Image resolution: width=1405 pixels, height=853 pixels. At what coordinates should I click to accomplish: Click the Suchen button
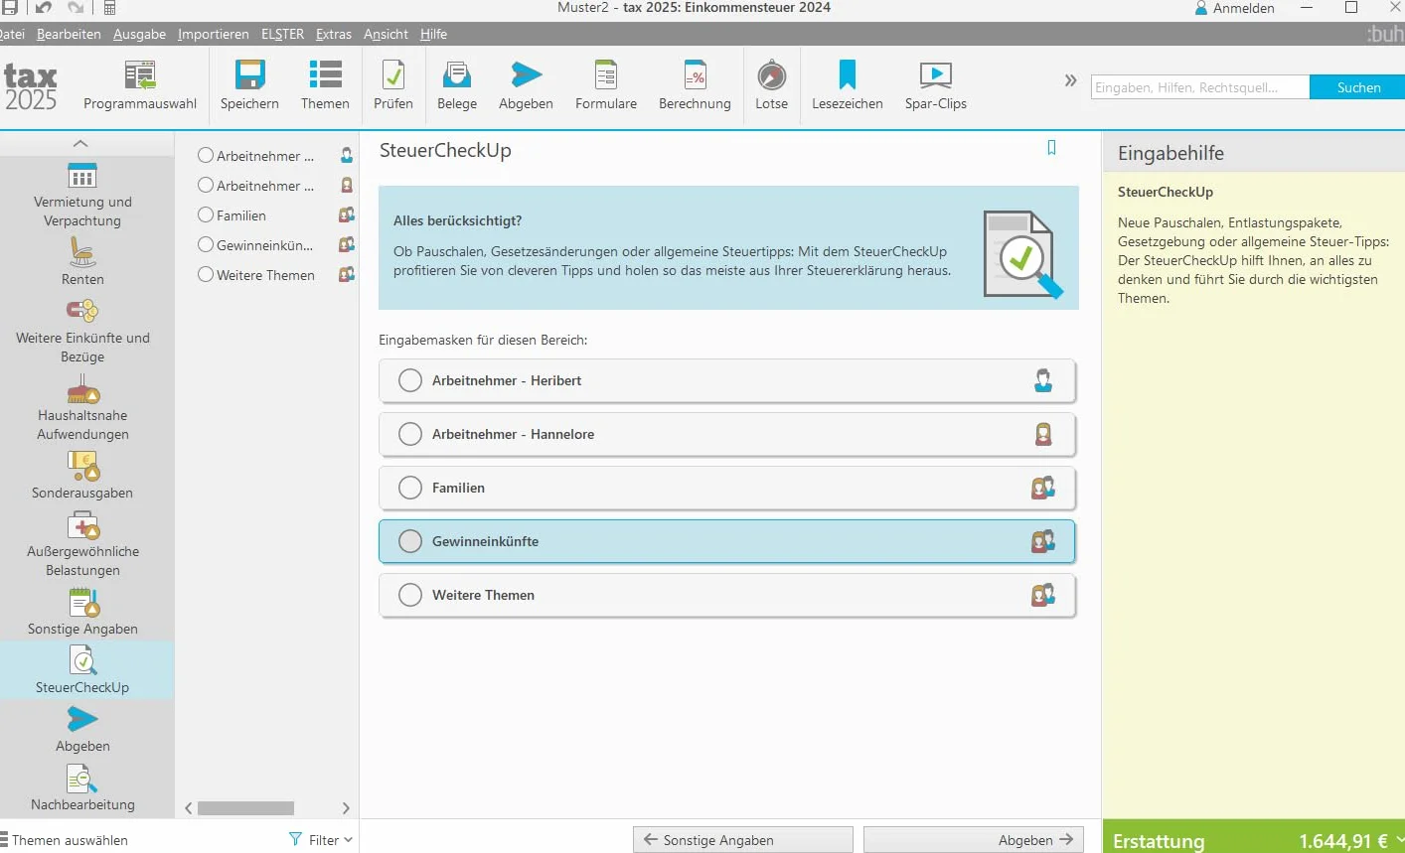[1358, 87]
